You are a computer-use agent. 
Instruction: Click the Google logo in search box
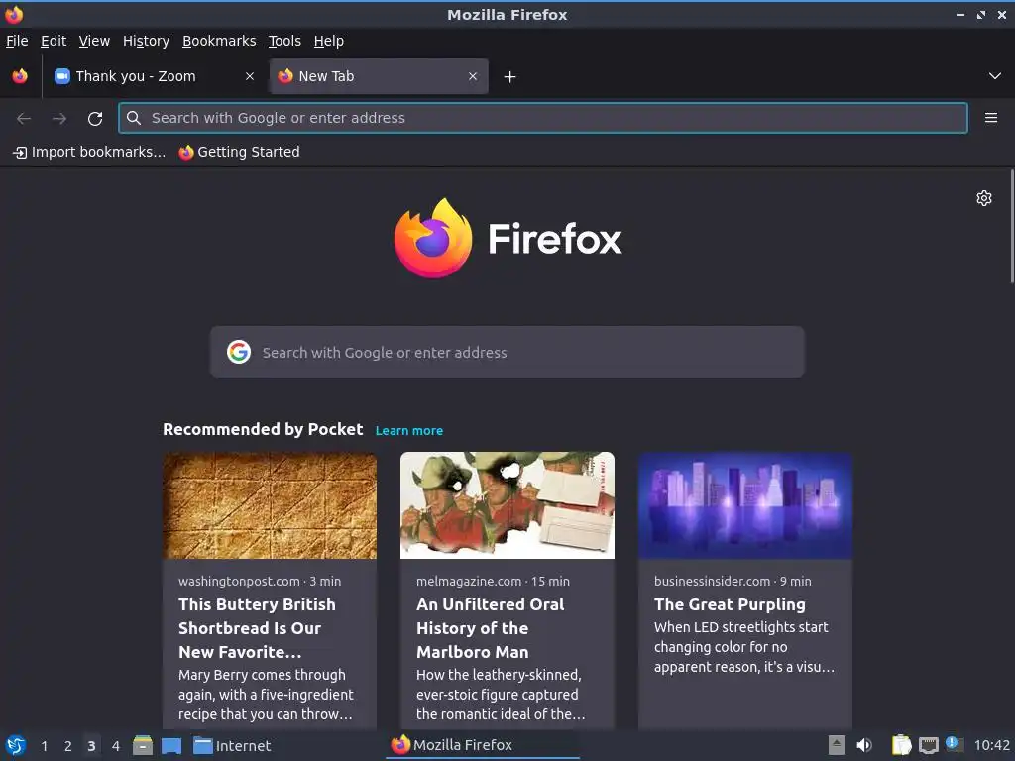point(239,352)
